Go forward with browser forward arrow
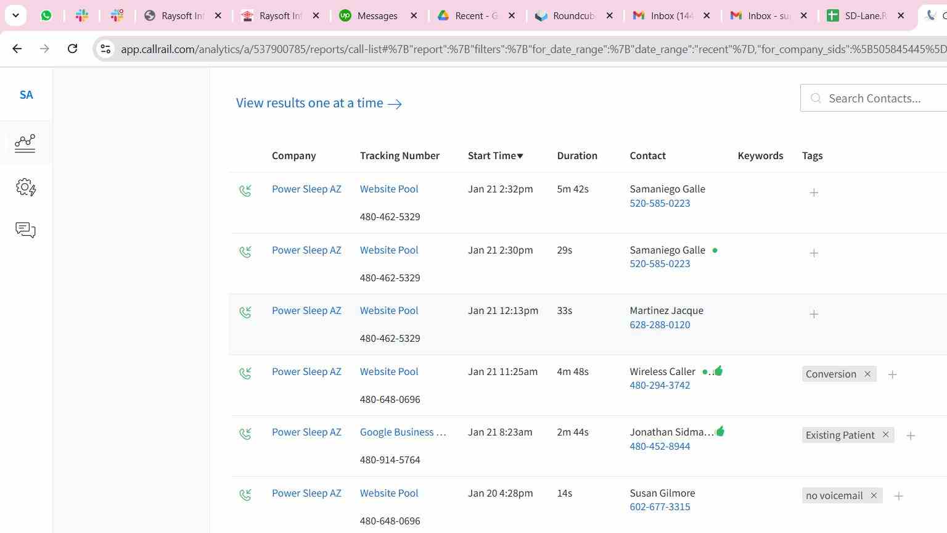The height and width of the screenshot is (533, 947). [x=44, y=48]
